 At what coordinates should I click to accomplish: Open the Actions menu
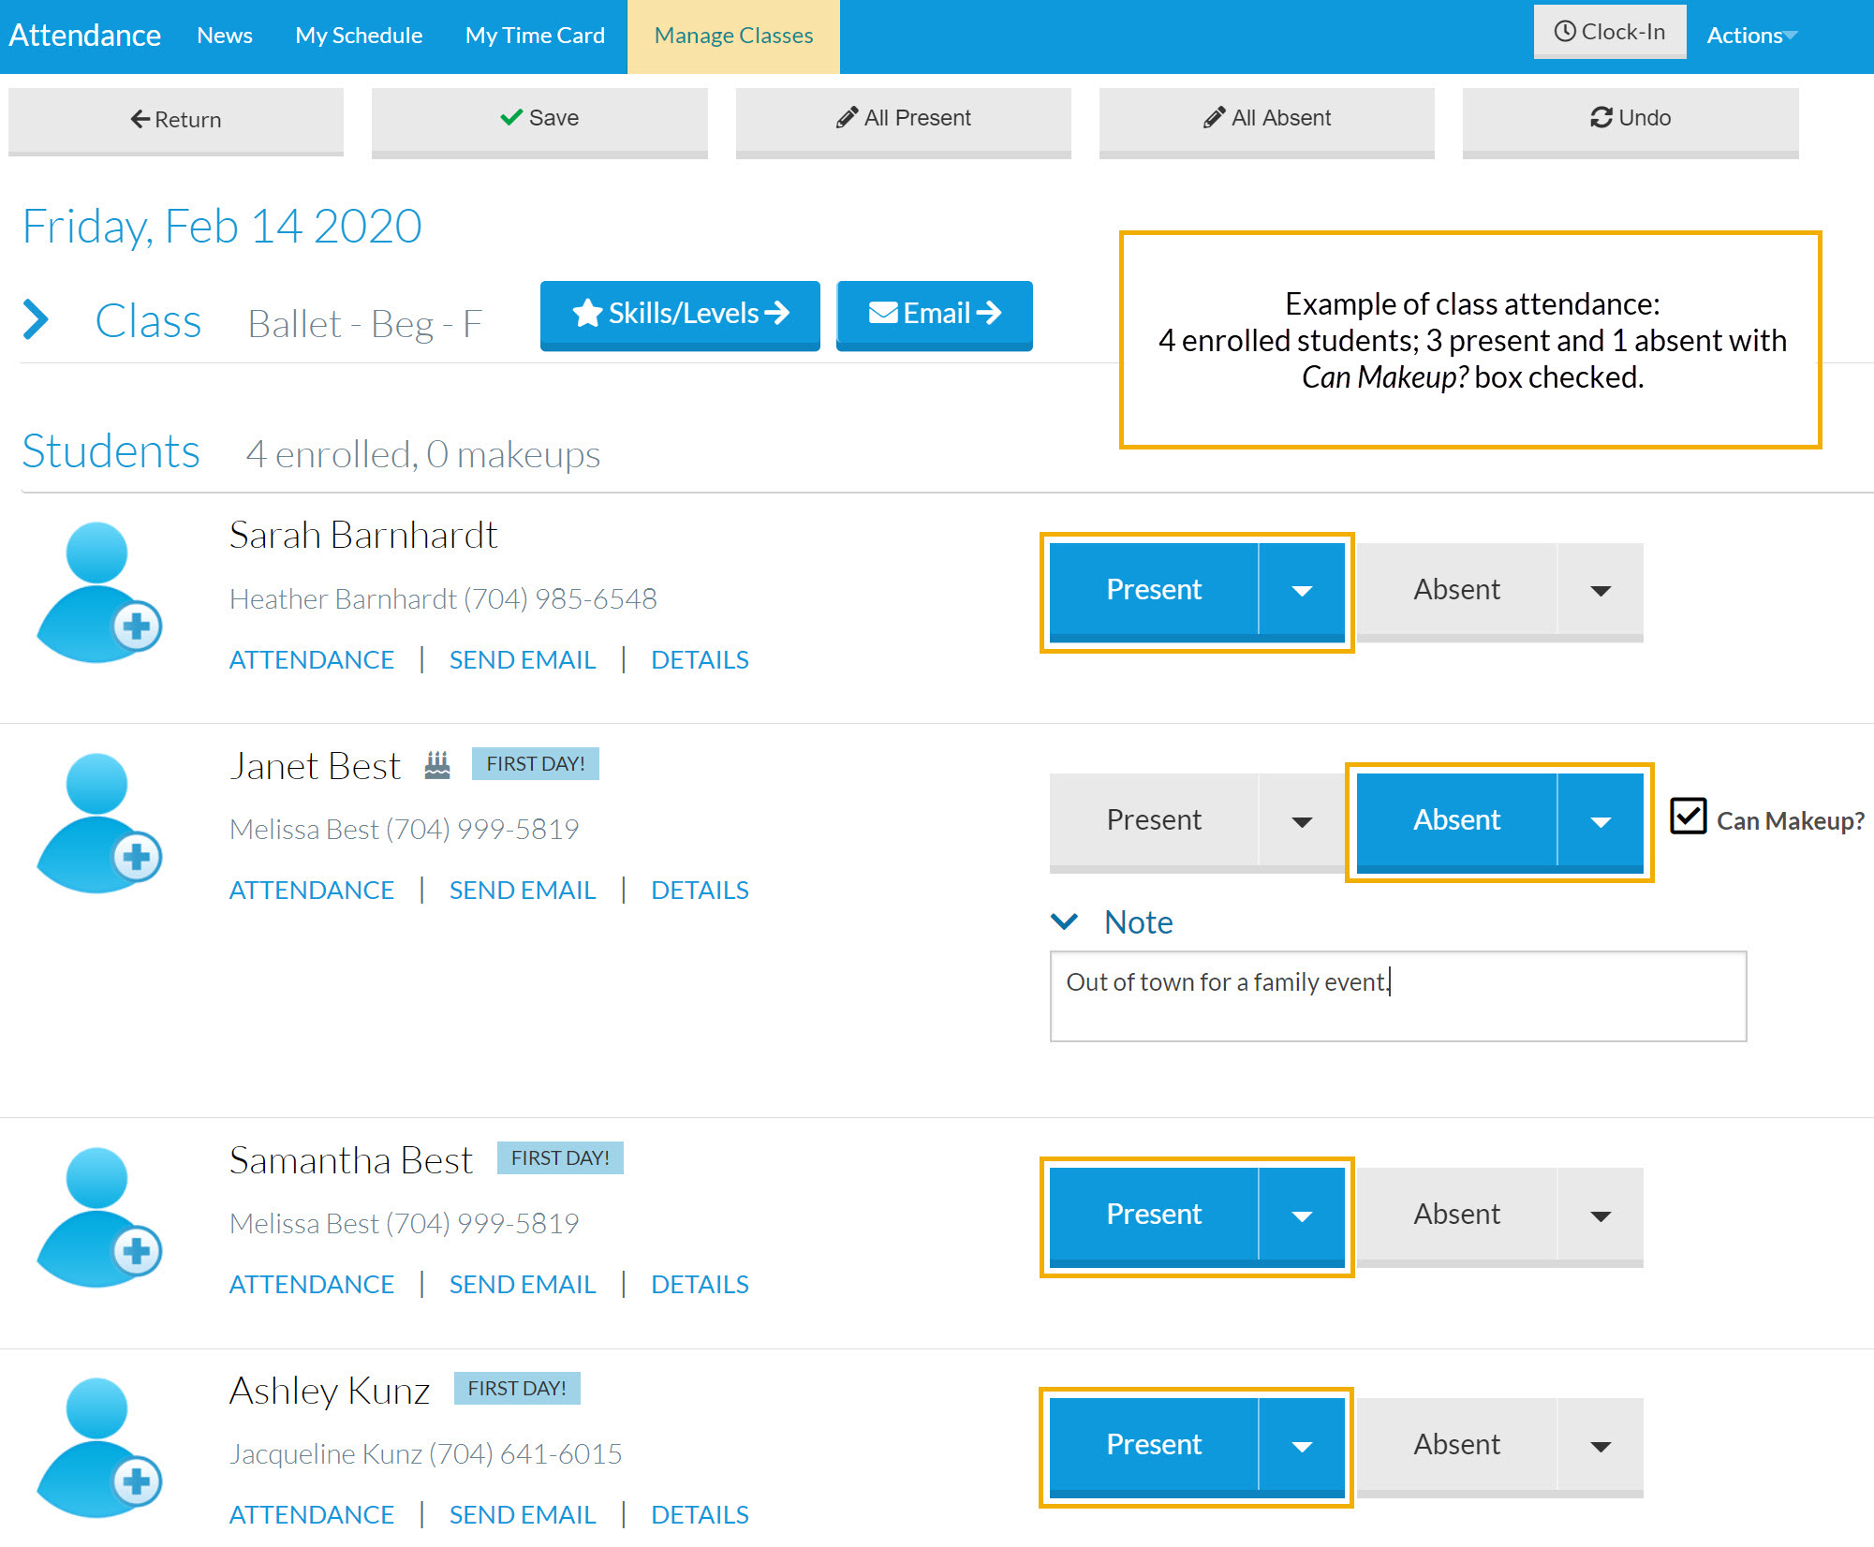point(1750,36)
